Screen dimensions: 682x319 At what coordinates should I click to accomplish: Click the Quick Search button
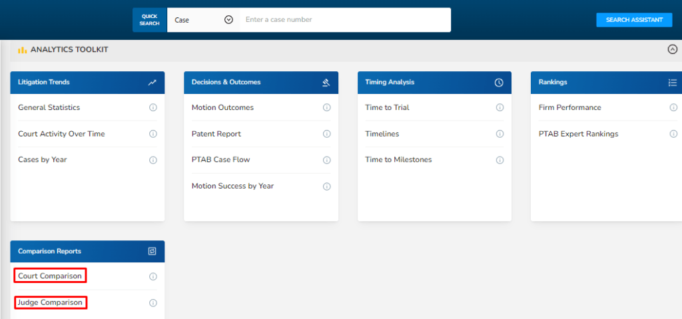(150, 19)
